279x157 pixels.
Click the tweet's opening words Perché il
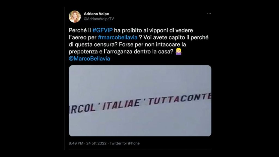(x=80, y=30)
